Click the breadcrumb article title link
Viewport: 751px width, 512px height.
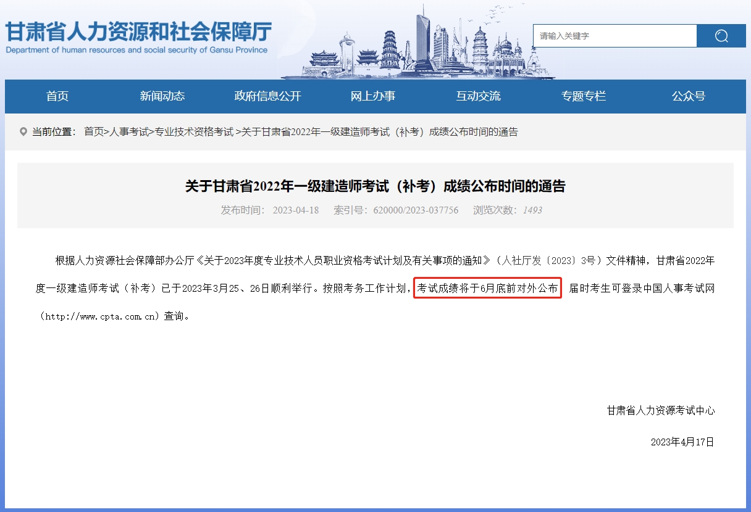379,132
